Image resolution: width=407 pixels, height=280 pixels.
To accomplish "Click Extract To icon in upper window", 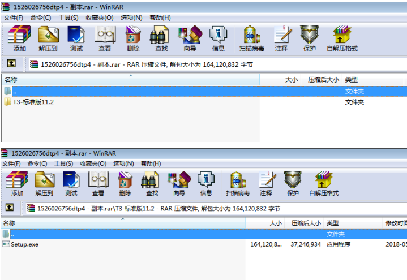I will click(x=48, y=38).
